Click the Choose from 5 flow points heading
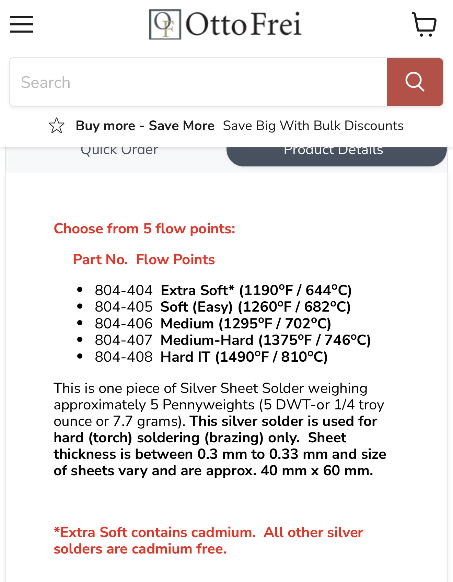 coord(144,229)
